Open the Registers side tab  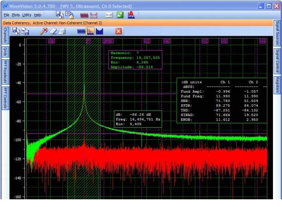pyautogui.click(x=277, y=85)
